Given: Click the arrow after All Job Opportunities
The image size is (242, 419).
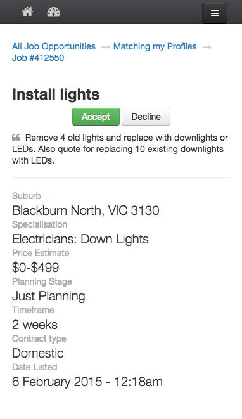Looking at the screenshot, I should click(106, 47).
